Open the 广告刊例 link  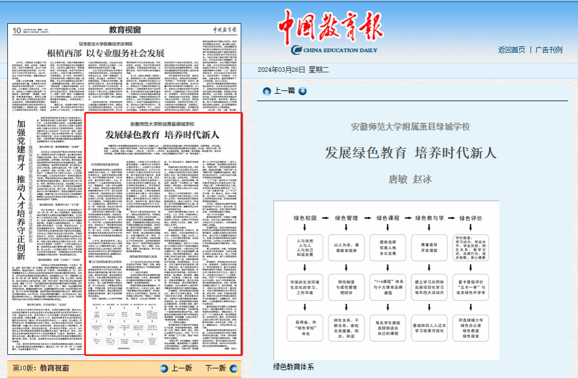[x=549, y=50]
